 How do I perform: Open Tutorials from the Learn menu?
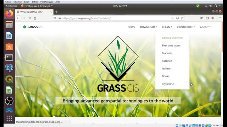click(167, 61)
